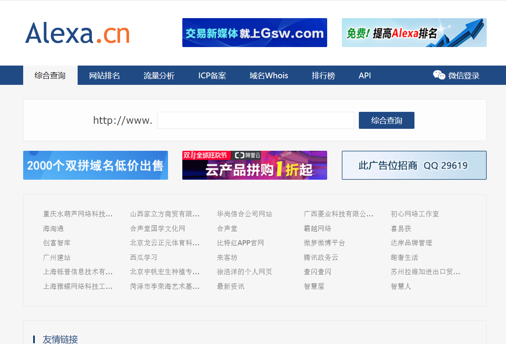The width and height of the screenshot is (506, 344).
Task: Select the 综合查询 tab
Action: pos(50,76)
